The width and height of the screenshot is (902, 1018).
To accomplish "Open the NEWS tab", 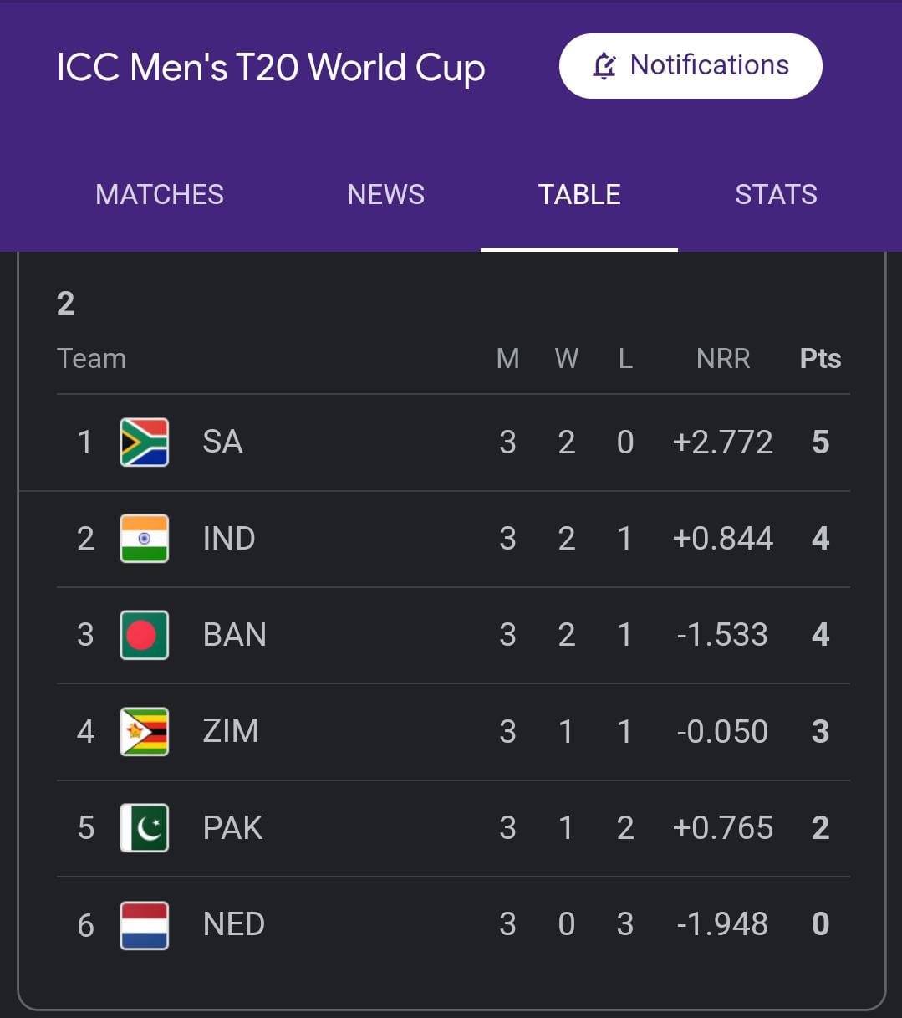I will pos(385,195).
